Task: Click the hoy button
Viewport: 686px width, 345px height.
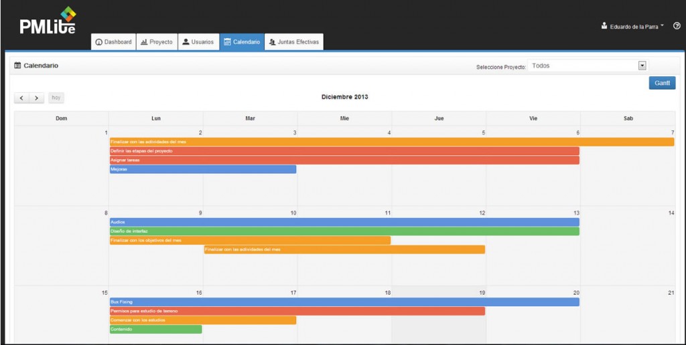Action: [x=56, y=98]
